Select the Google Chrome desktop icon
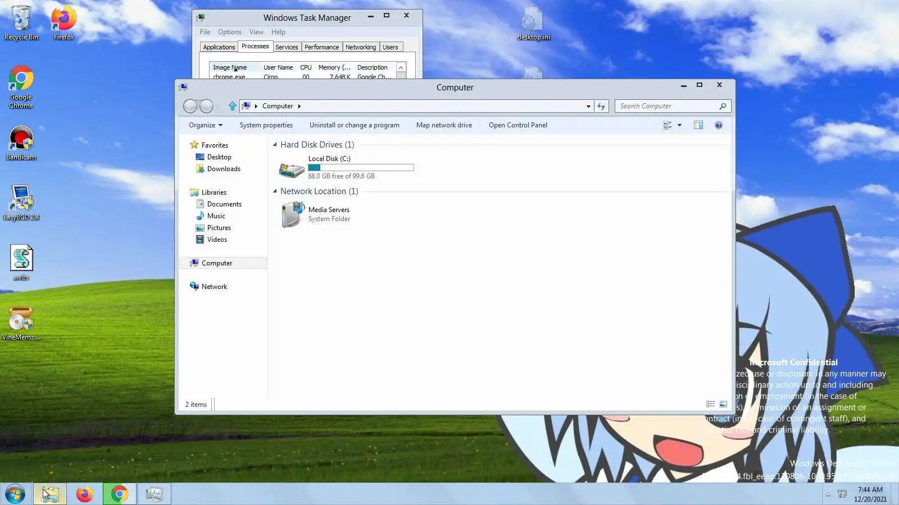 [21, 87]
